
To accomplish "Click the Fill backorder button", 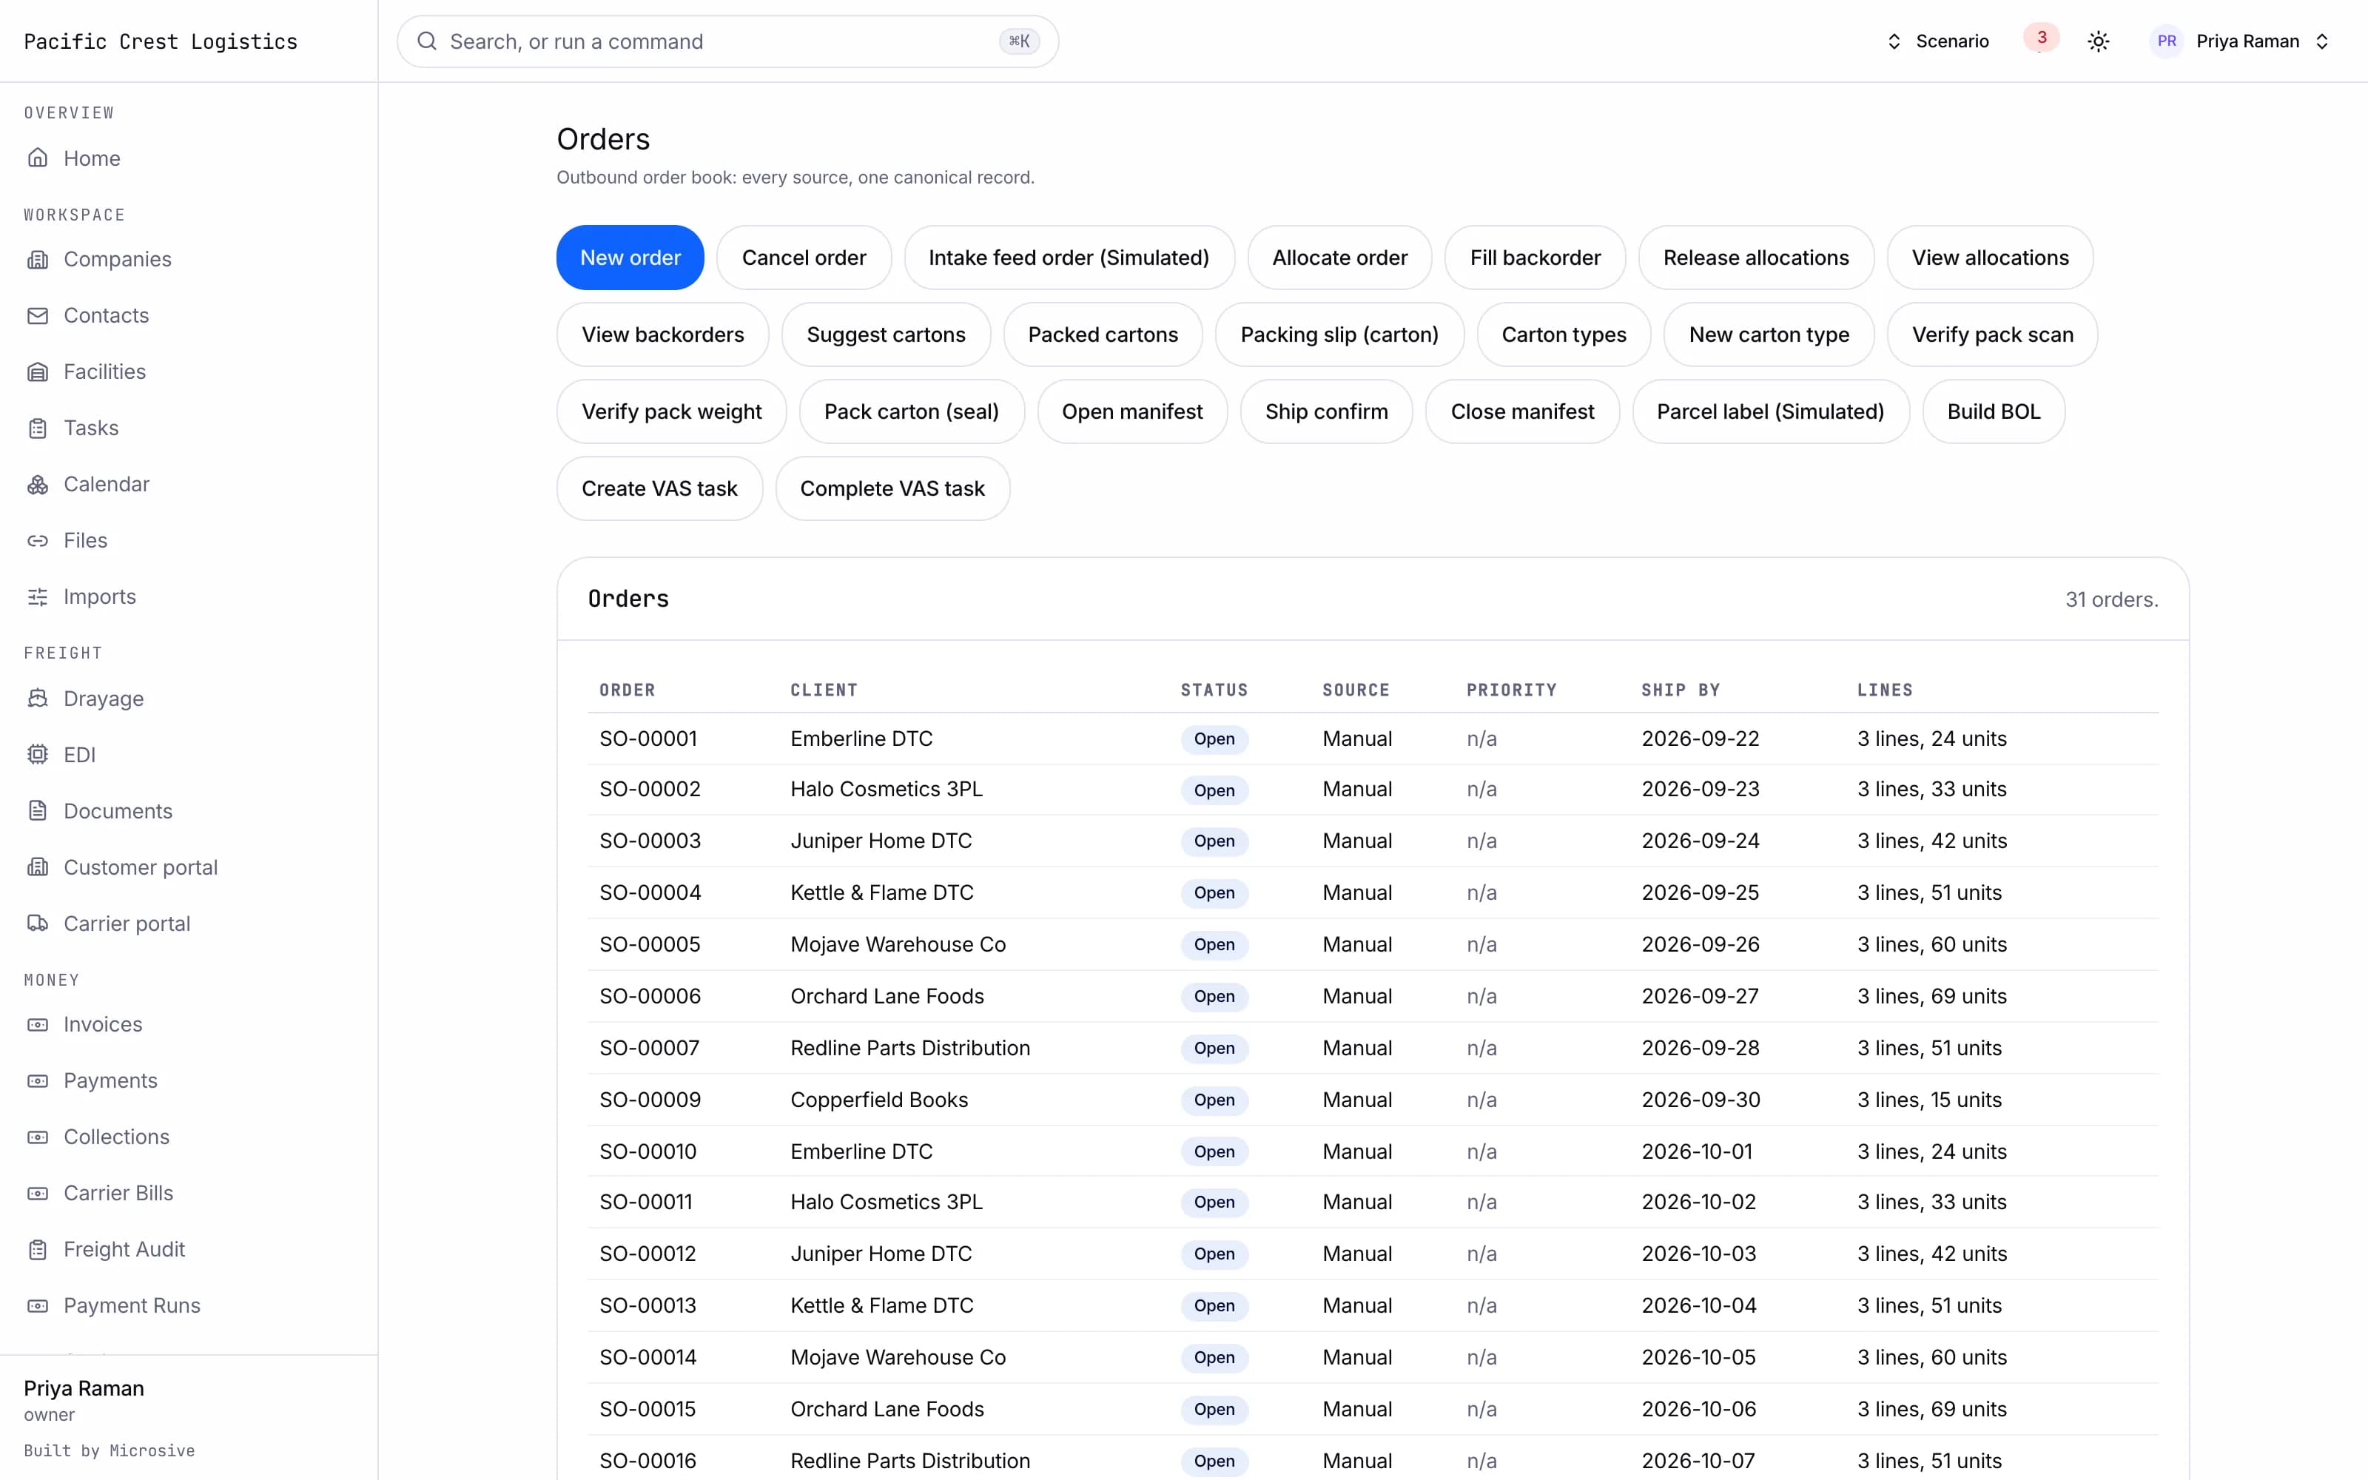I will click(x=1535, y=258).
